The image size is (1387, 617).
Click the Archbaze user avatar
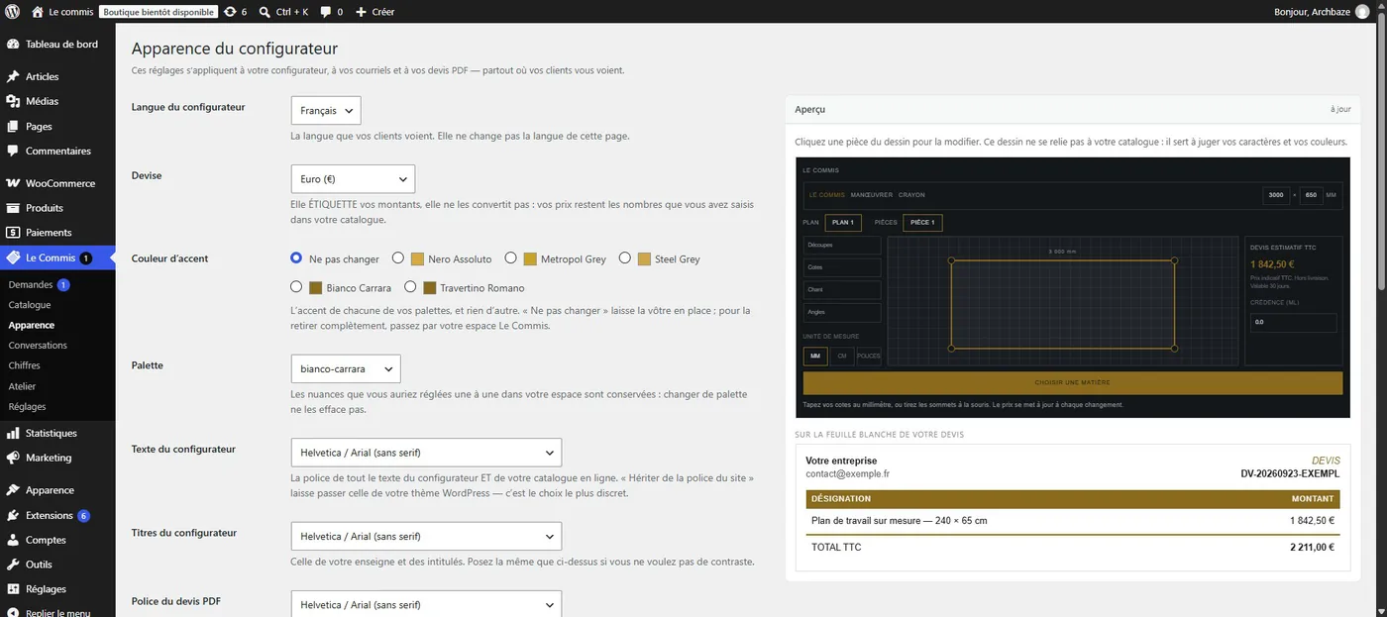tap(1362, 12)
